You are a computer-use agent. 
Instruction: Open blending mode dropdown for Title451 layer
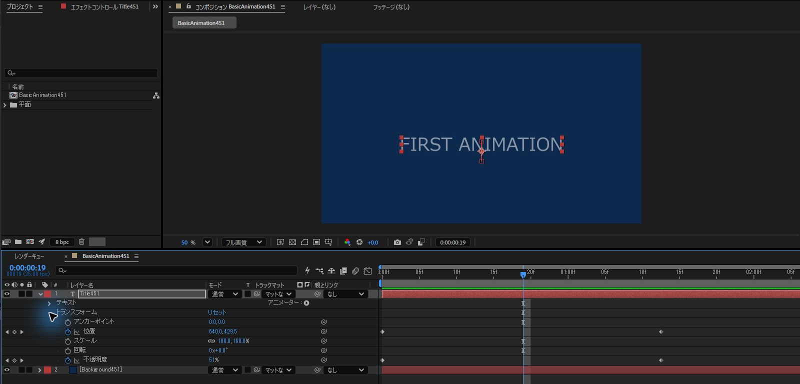[x=224, y=294]
